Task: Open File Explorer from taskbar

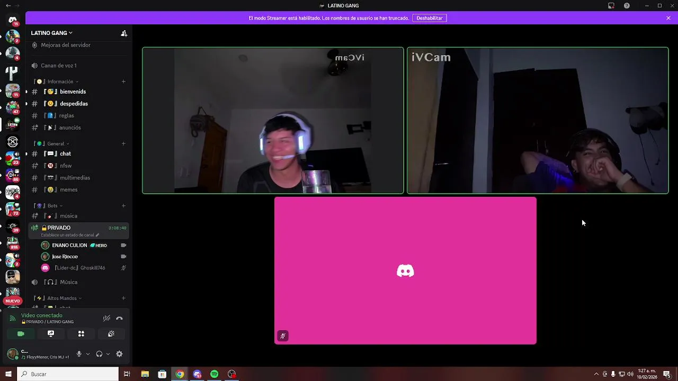Action: [x=145, y=374]
